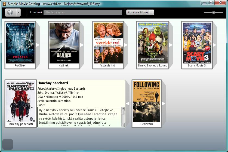Maximize the Simple Movie Catalog window
Screen dimensions: 228x152
[211, 3]
